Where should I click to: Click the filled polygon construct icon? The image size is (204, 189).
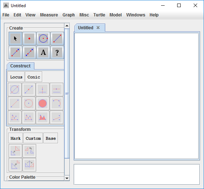click(43, 117)
